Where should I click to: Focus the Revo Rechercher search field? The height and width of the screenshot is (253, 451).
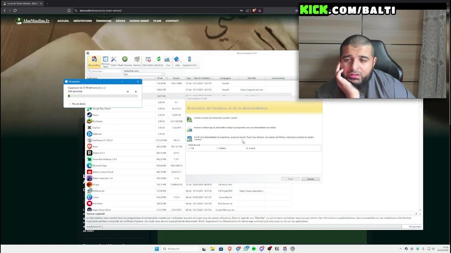coord(104,71)
